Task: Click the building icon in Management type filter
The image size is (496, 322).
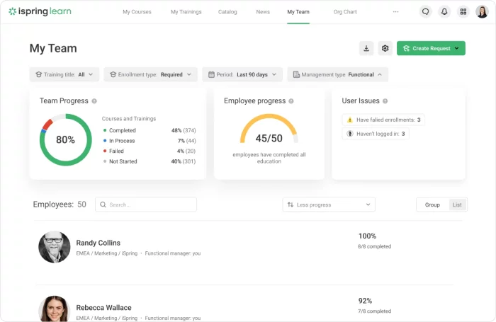Action: tap(296, 74)
